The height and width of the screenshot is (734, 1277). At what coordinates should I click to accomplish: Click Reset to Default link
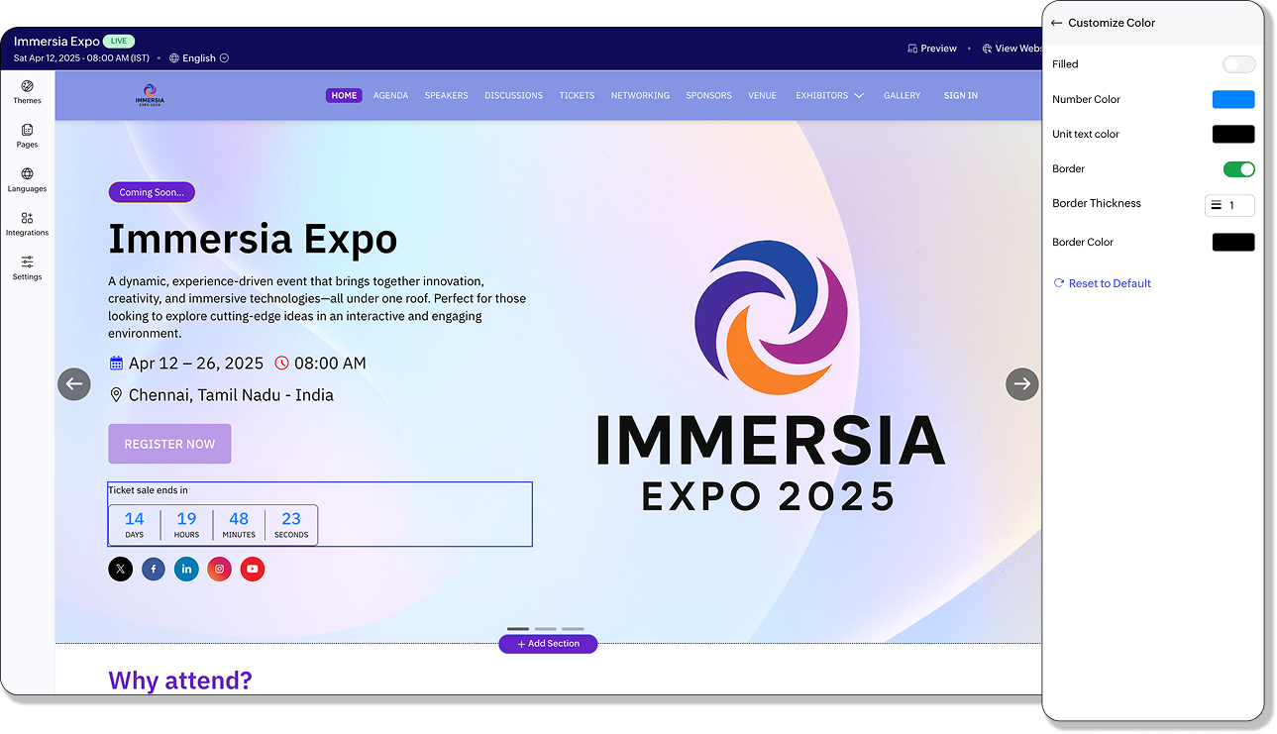(x=1110, y=283)
